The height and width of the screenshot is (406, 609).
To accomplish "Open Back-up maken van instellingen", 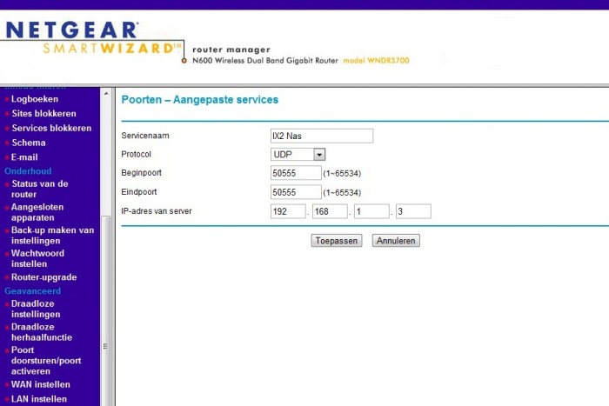I will pyautogui.click(x=52, y=236).
